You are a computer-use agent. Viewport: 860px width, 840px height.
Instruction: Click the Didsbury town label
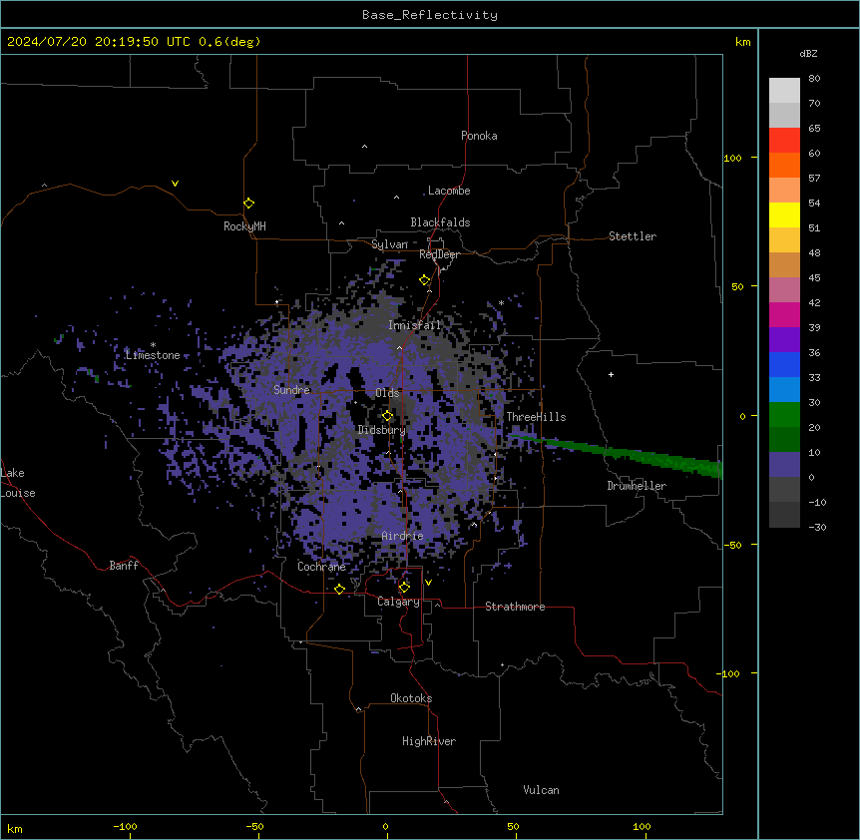pos(382,430)
